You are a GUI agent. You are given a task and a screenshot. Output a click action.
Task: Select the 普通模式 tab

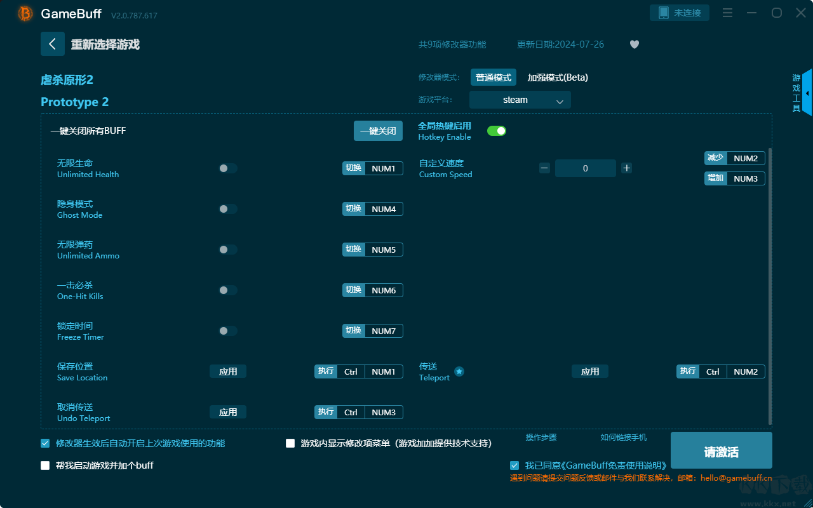click(x=493, y=77)
